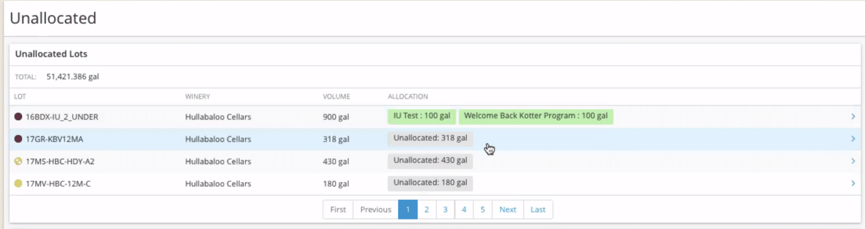Screen dimensions: 865x229
Task: Click the Unallocated: 430 gal badge
Action: pyautogui.click(x=430, y=161)
